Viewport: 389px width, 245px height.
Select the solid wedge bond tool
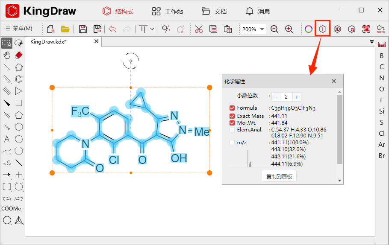[x=7, y=103]
